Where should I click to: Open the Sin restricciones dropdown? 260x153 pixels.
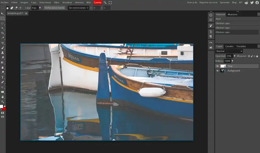coord(78,8)
